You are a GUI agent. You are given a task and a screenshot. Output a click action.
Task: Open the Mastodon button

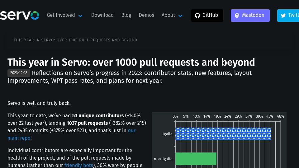tap(250, 16)
